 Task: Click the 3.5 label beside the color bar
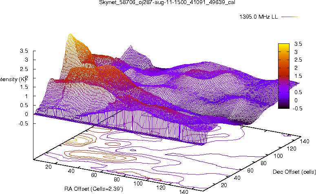tap(298, 44)
